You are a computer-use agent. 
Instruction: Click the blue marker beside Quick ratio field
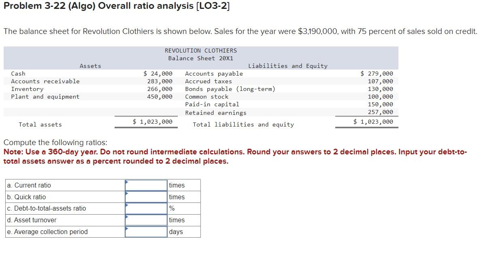tap(128, 194)
